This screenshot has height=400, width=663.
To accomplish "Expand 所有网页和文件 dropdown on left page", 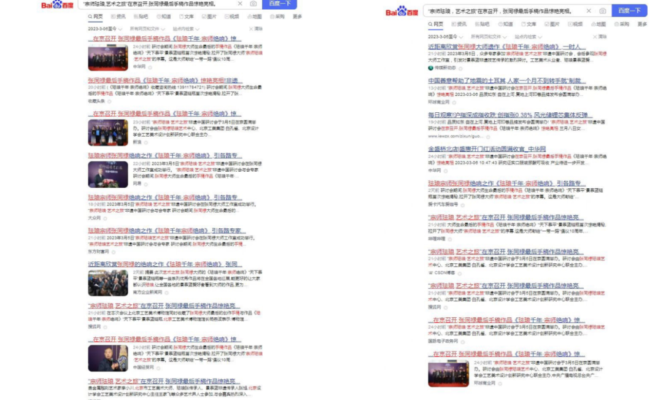I will 147,29.
